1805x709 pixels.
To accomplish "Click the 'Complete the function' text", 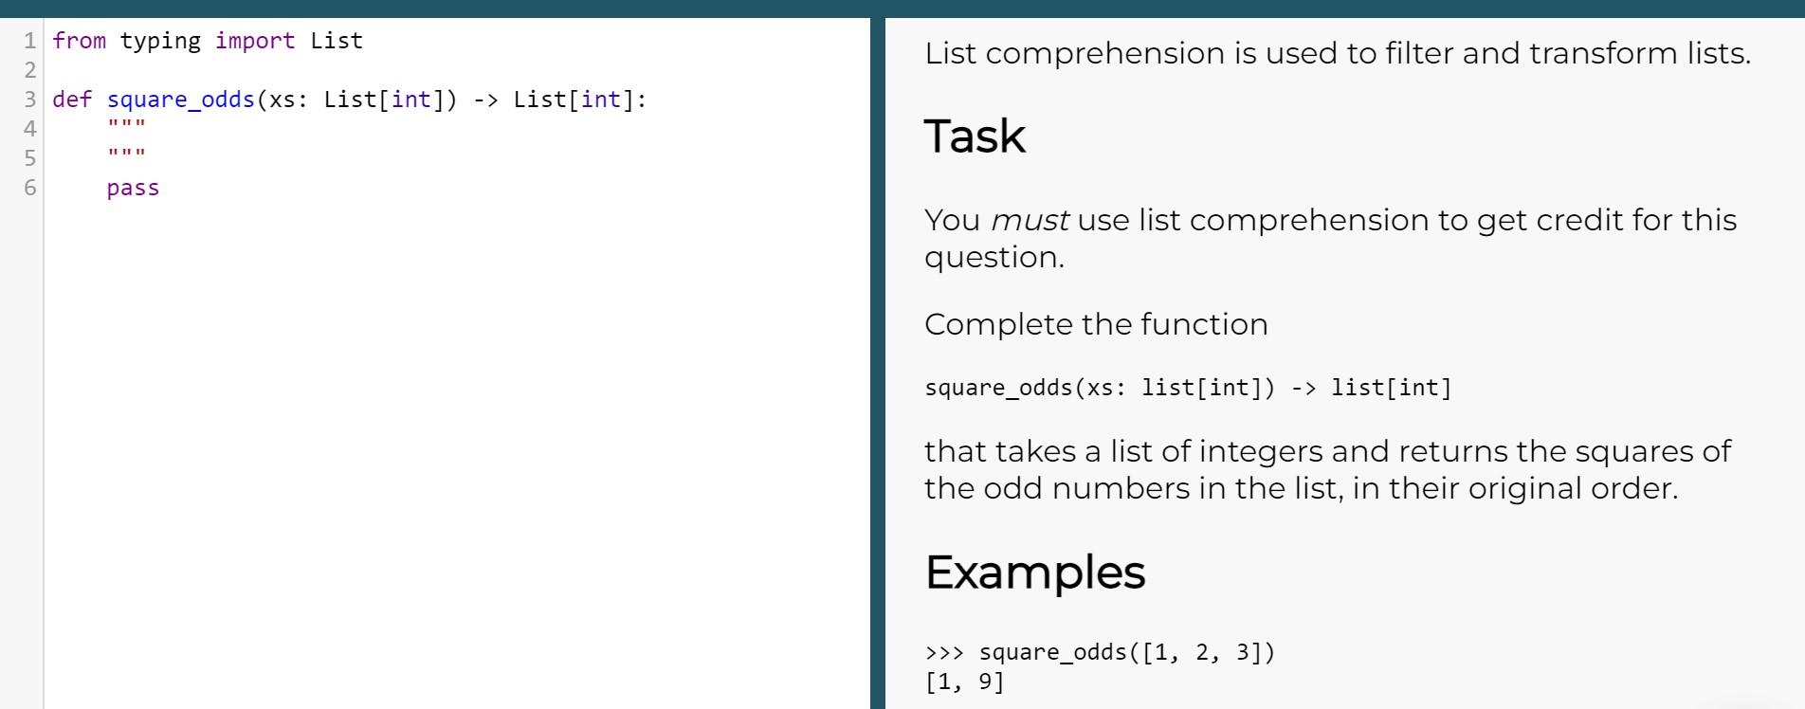I will pyautogui.click(x=1096, y=324).
